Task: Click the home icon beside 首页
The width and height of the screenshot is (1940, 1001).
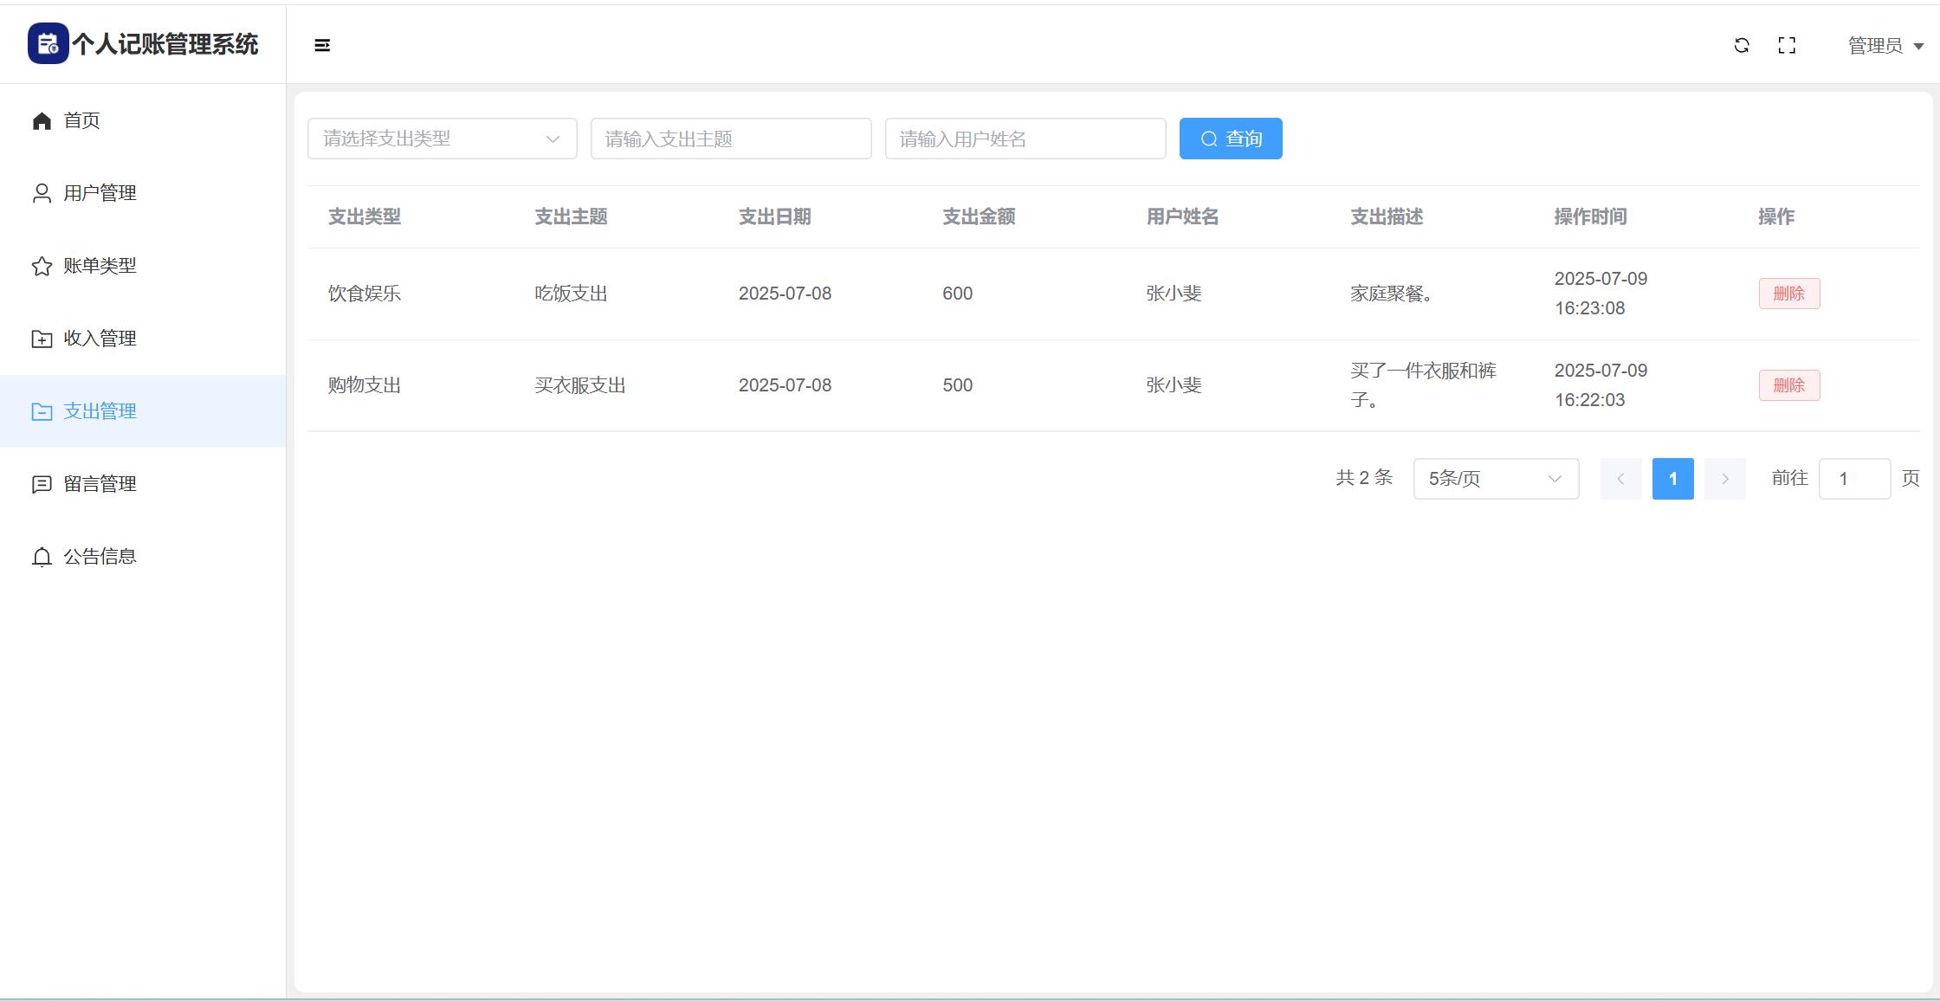Action: click(42, 120)
